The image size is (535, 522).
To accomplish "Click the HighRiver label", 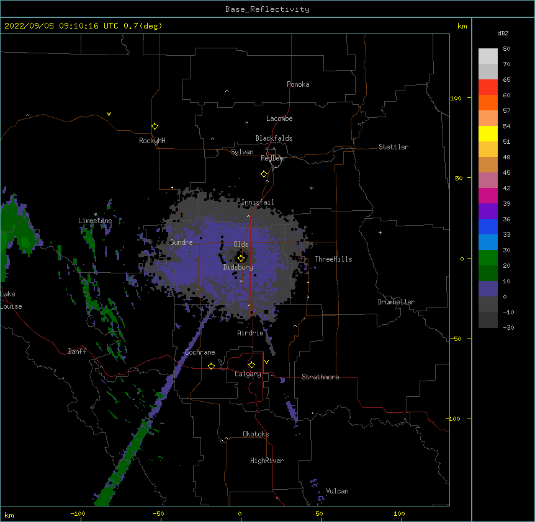I will click(267, 461).
